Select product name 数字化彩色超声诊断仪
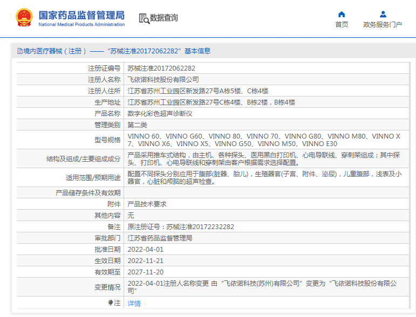Image resolution: width=416 pixels, height=317 pixels. point(160,114)
